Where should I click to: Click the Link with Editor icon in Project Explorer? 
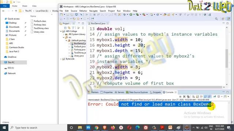(69, 28)
